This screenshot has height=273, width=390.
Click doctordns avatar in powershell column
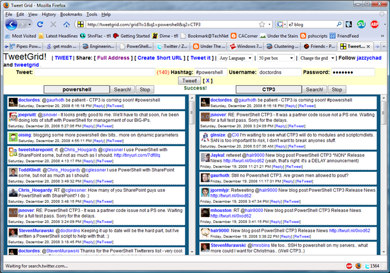click(x=13, y=102)
